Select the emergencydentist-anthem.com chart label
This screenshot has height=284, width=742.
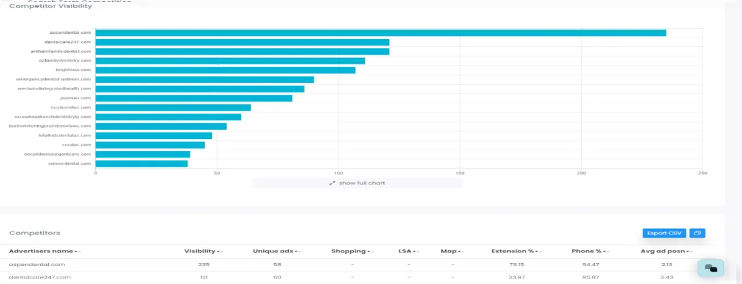point(54,79)
